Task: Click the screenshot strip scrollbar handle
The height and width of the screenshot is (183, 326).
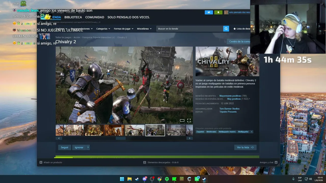Action: coord(120,138)
